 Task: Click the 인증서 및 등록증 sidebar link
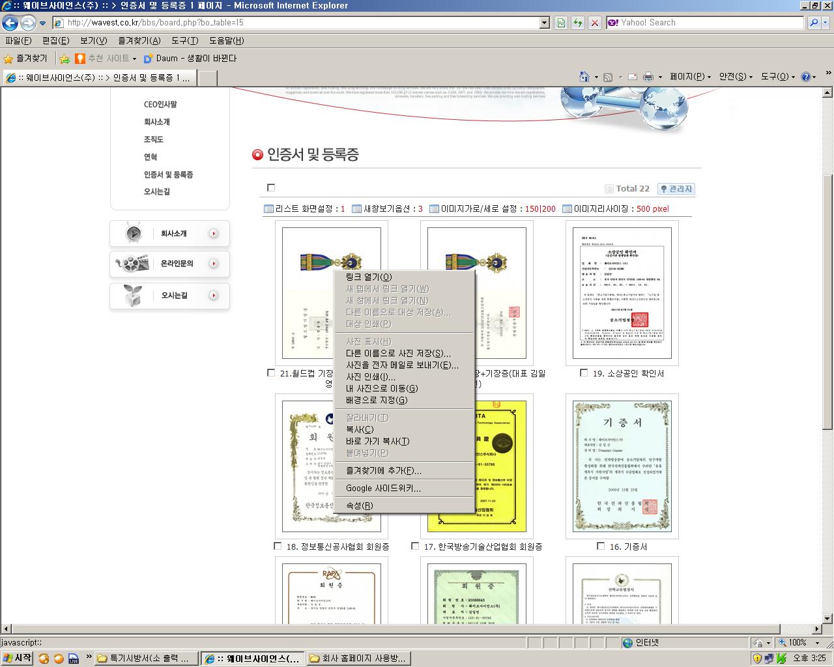point(168,175)
